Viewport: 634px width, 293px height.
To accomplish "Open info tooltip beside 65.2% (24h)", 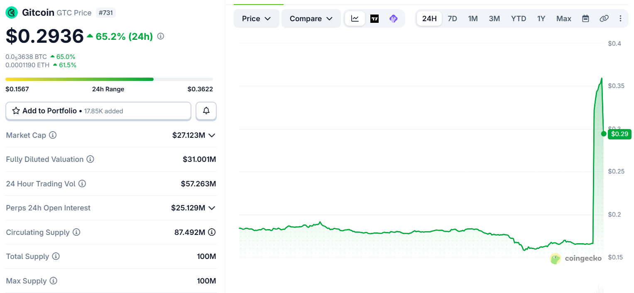I will click(x=161, y=36).
